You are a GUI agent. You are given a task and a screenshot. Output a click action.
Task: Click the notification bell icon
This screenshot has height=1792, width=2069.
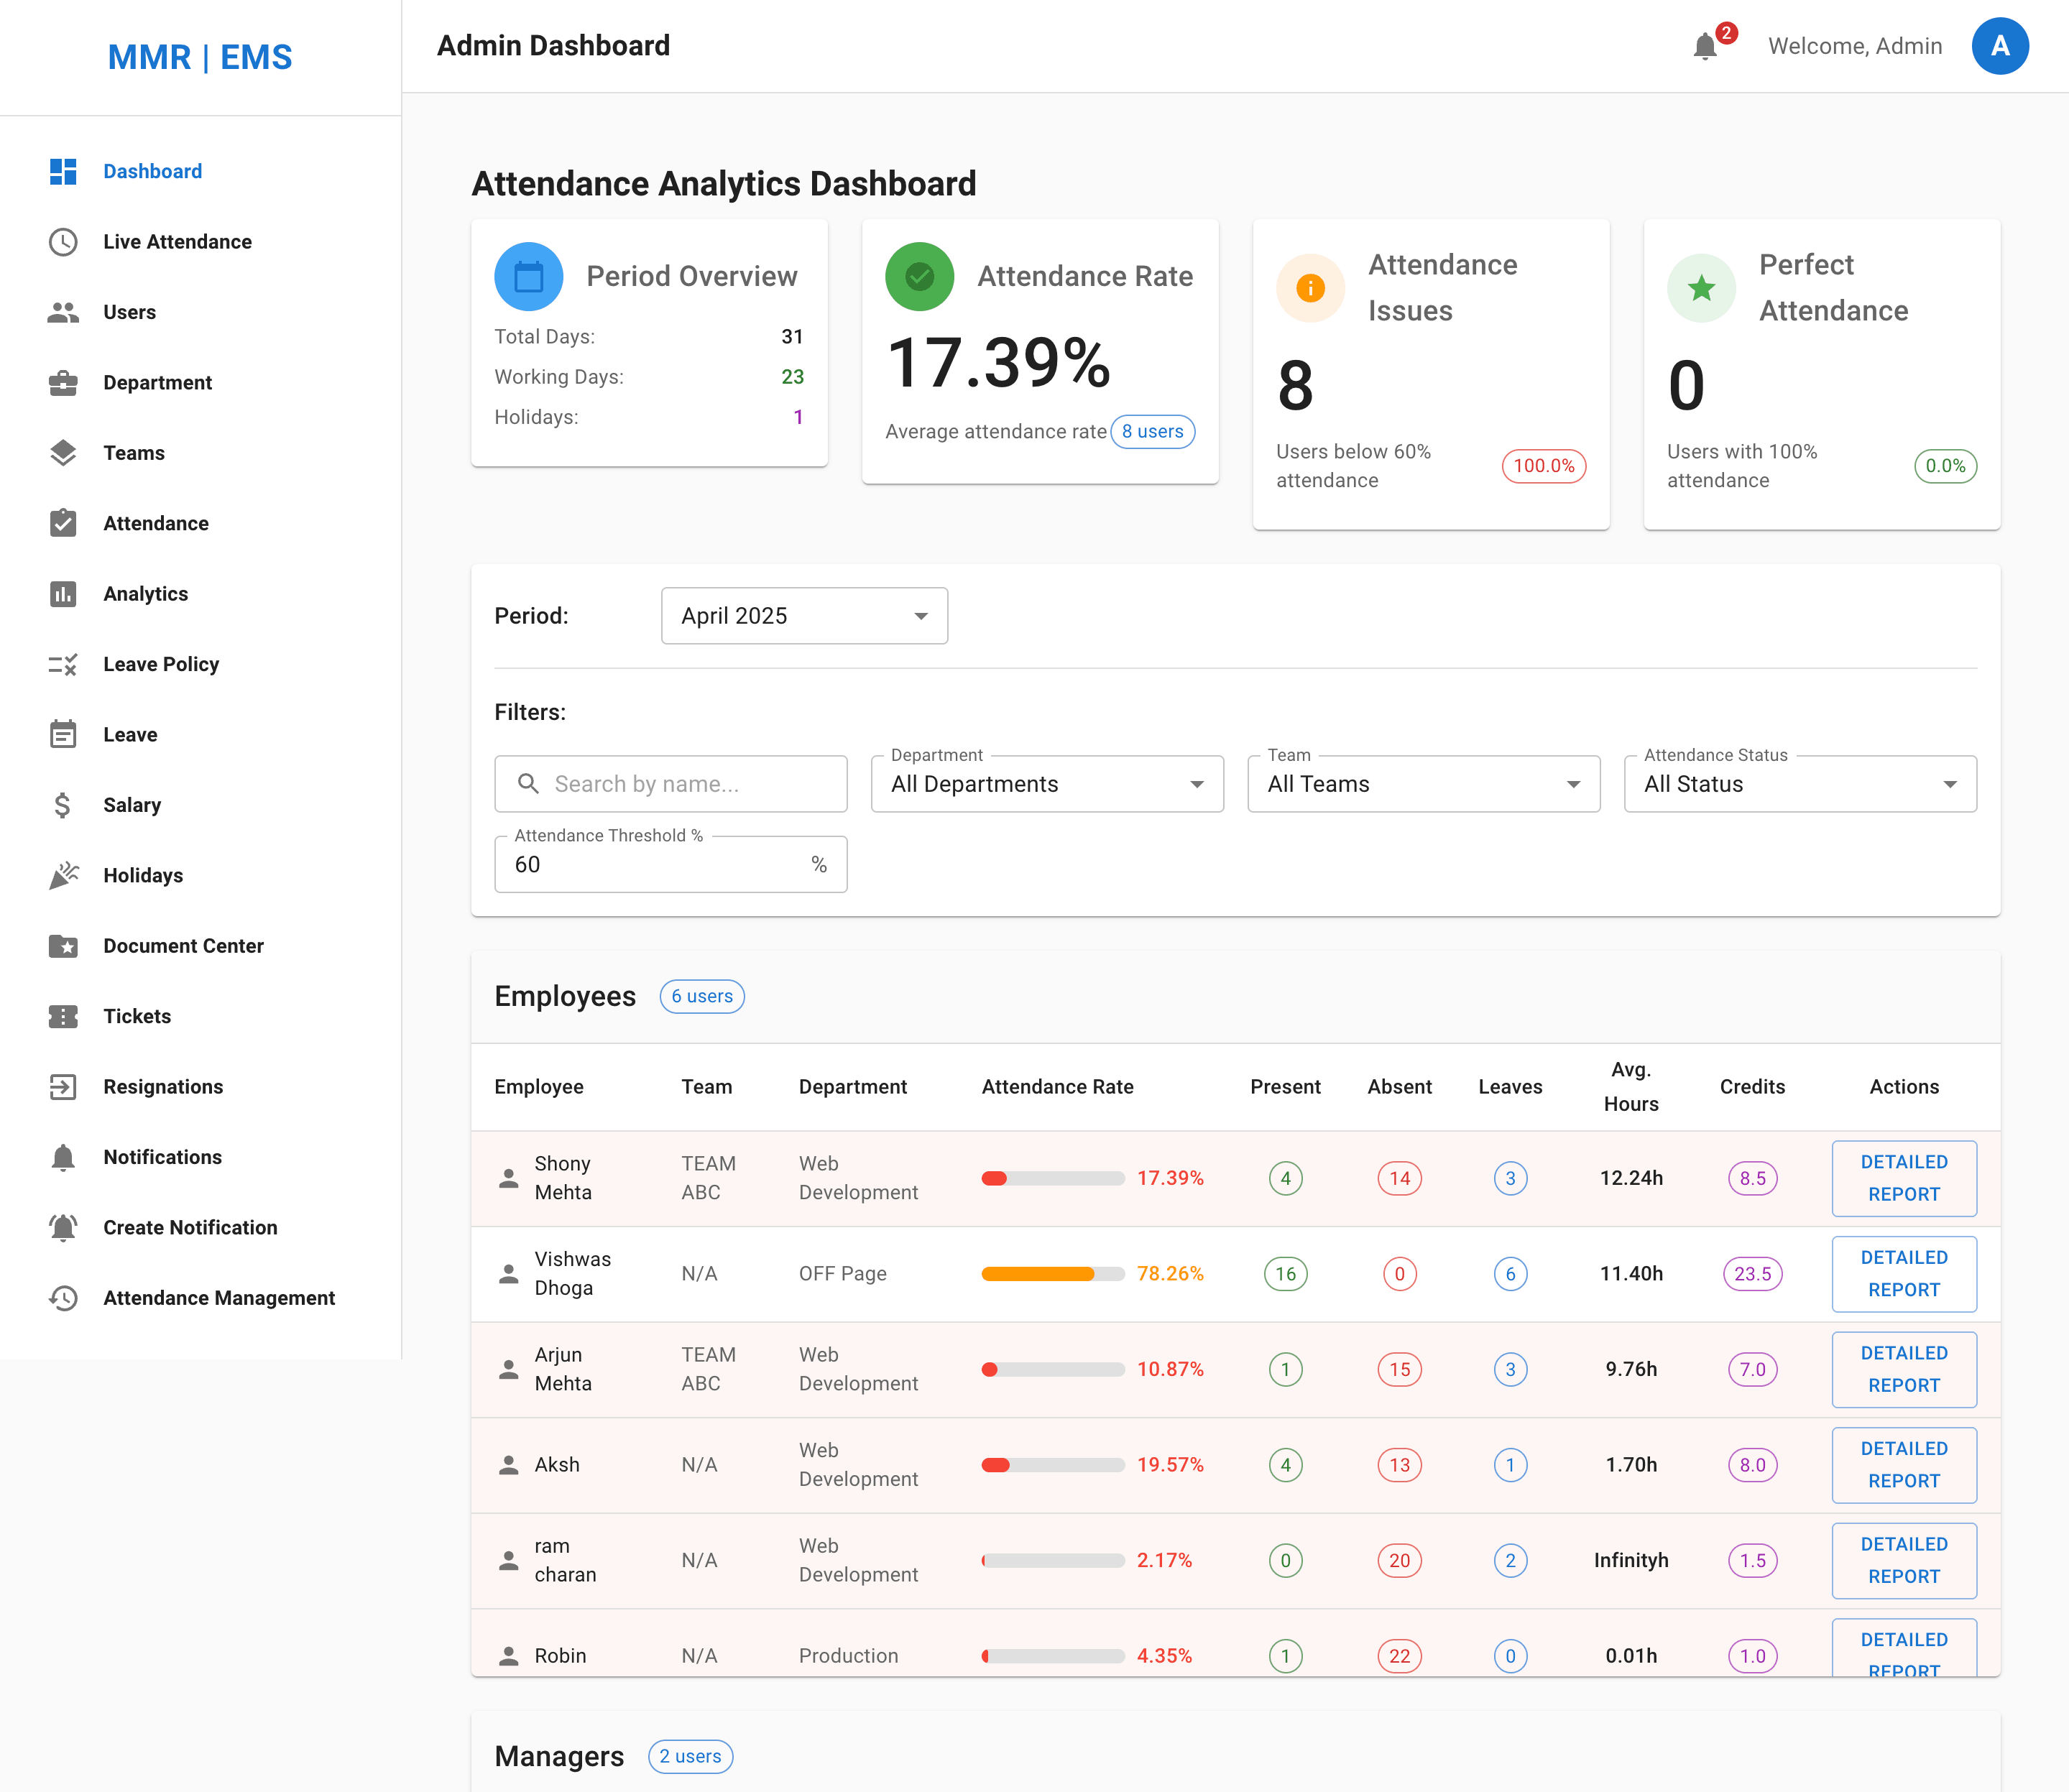point(1705,46)
